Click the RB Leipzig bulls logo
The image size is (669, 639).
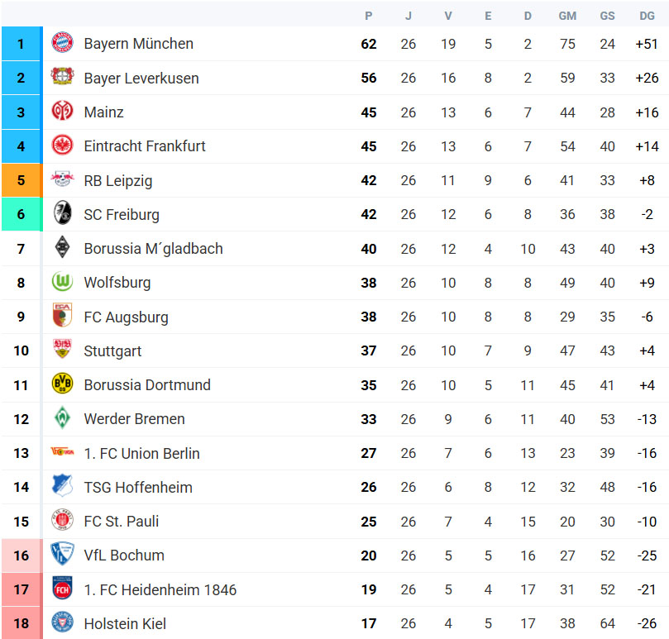[x=62, y=179]
